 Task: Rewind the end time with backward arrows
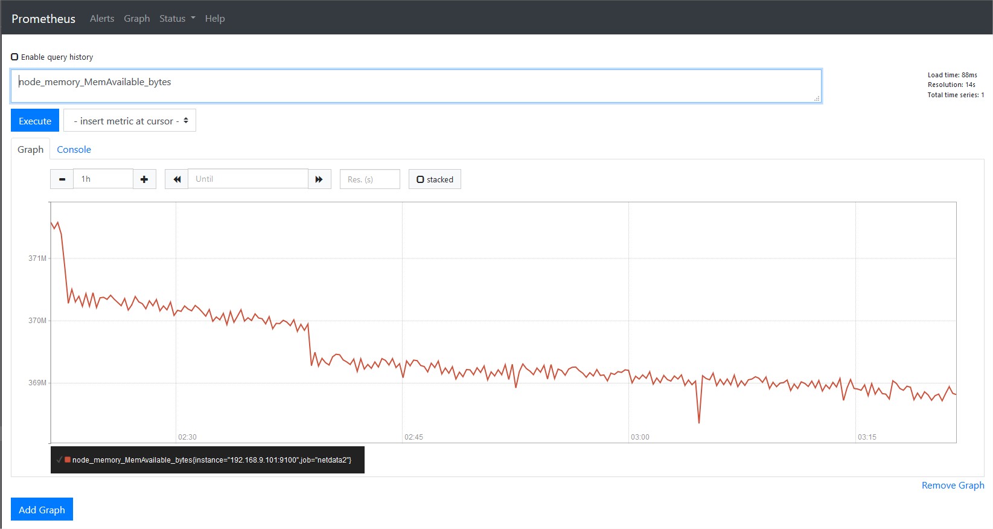click(177, 179)
